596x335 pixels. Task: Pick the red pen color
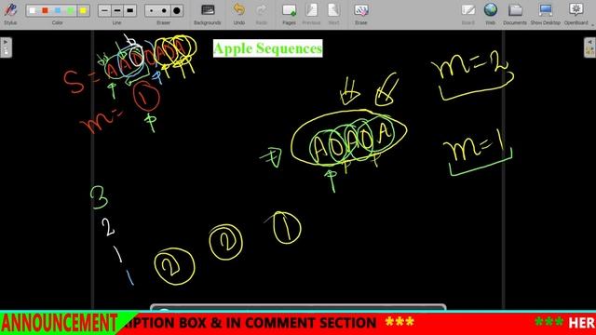tap(46, 10)
